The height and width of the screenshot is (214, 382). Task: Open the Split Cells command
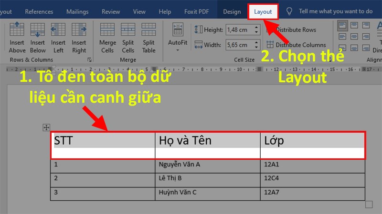pyautogui.click(x=128, y=38)
